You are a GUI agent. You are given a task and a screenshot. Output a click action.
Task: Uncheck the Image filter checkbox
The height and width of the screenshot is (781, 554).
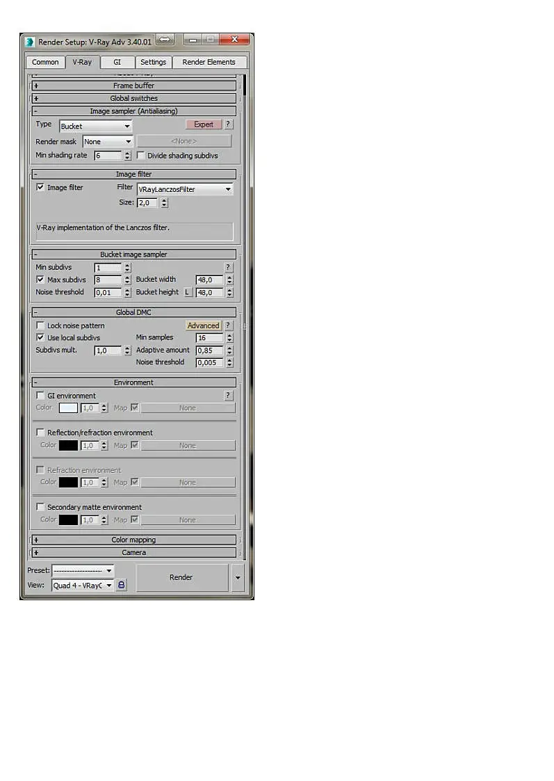tap(40, 188)
